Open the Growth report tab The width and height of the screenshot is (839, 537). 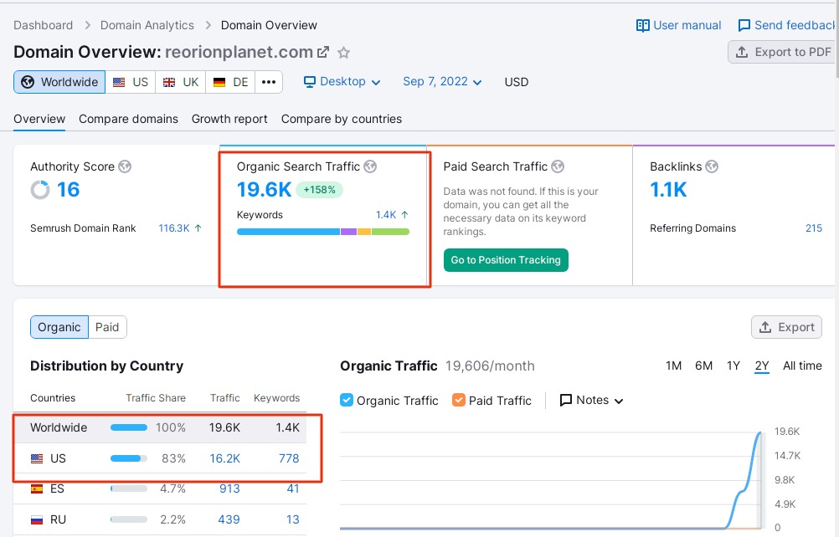coord(229,119)
